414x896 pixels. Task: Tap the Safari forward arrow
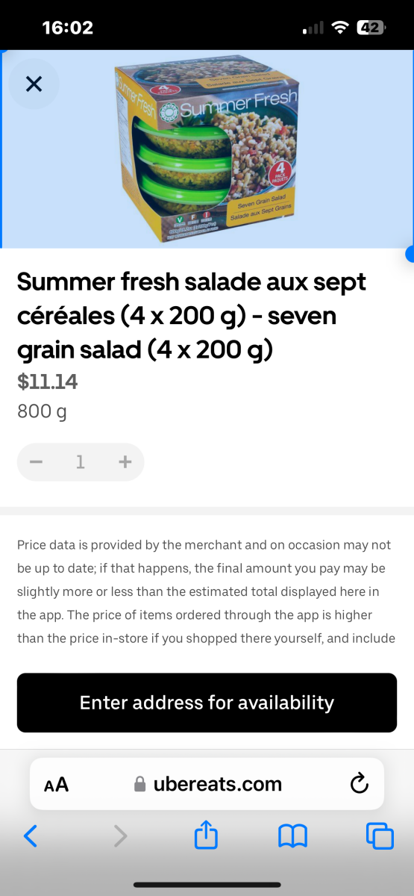click(x=120, y=836)
